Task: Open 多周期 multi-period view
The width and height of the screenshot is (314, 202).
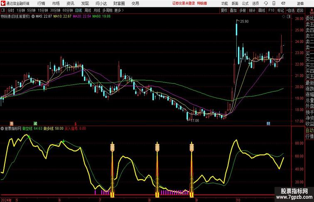Action: pyautogui.click(x=107, y=10)
